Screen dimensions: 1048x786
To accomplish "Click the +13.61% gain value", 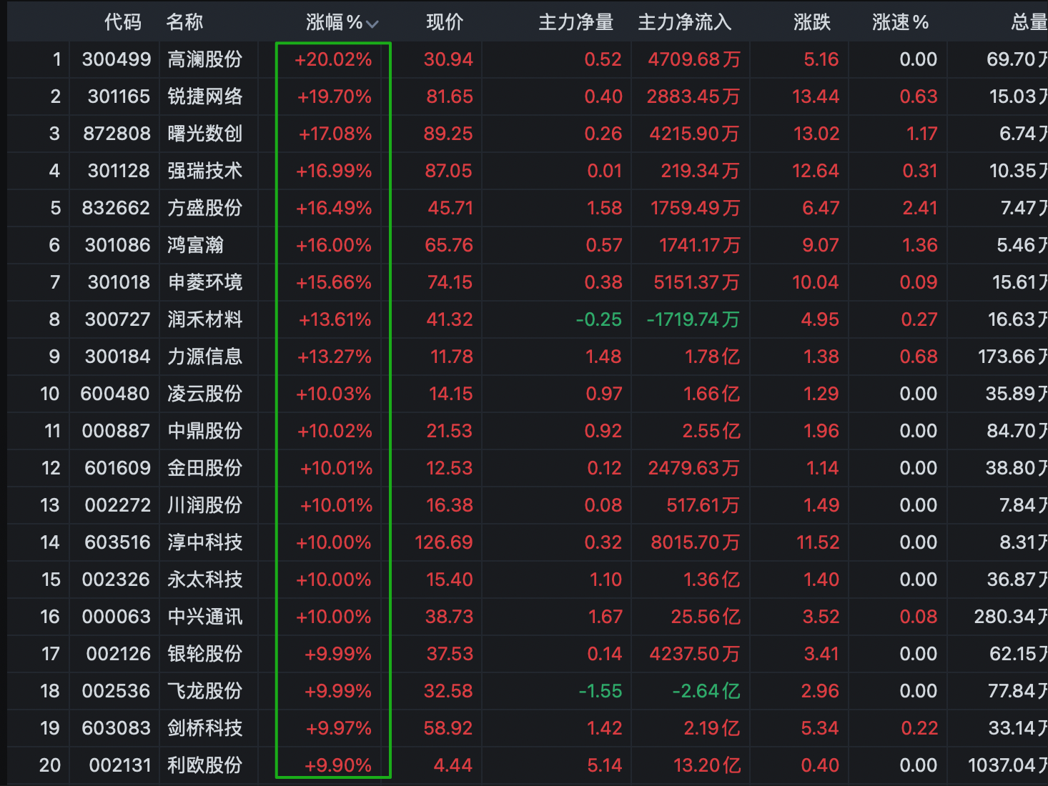I will [335, 319].
